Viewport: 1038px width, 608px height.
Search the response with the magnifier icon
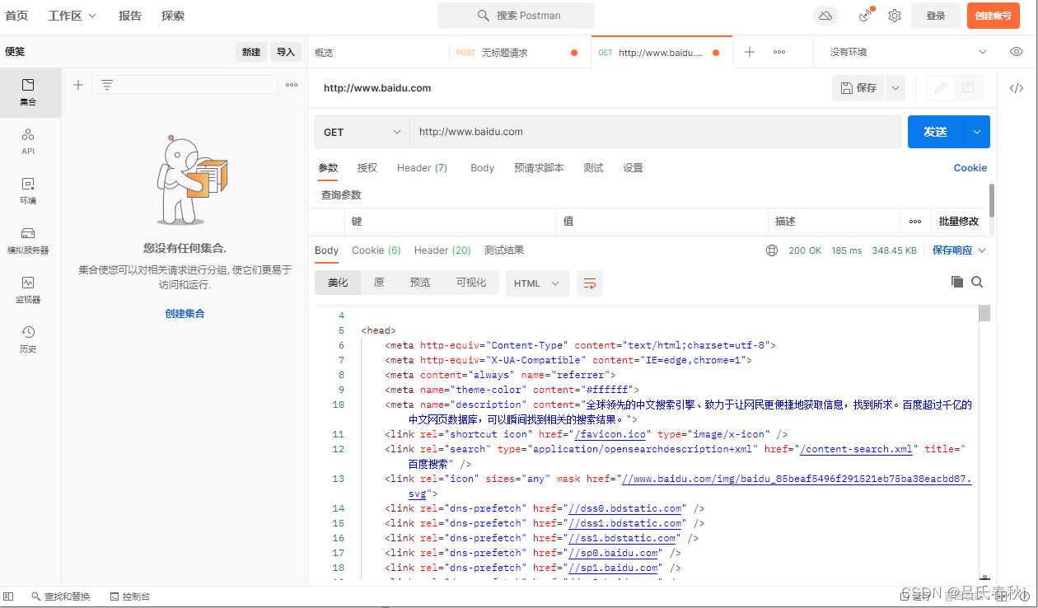point(977,282)
